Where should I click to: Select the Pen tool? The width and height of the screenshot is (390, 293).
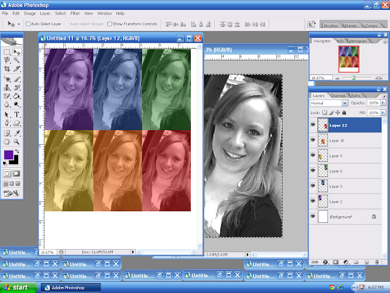(x=7, y=123)
